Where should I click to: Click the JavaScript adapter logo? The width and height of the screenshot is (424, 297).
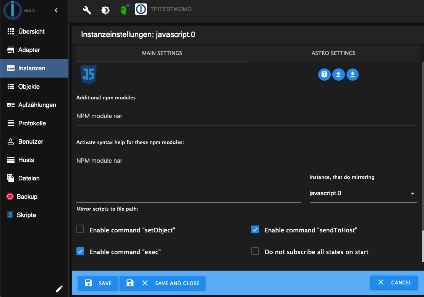(x=88, y=75)
